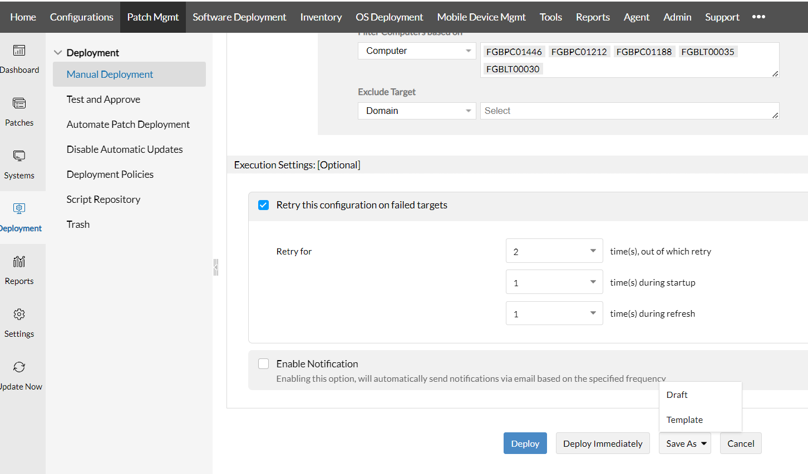Click the FGBLT00030 computer tag
The height and width of the screenshot is (474, 808).
click(513, 69)
